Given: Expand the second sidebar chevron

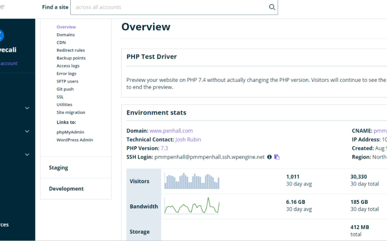Looking at the screenshot, I should click(27, 131).
